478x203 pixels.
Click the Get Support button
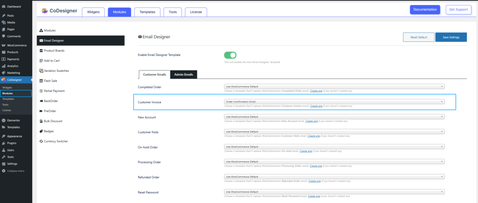pos(458,9)
